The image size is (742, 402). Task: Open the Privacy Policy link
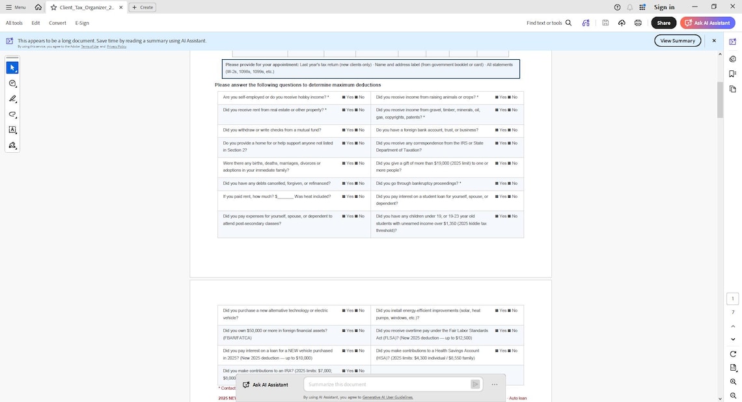(117, 46)
